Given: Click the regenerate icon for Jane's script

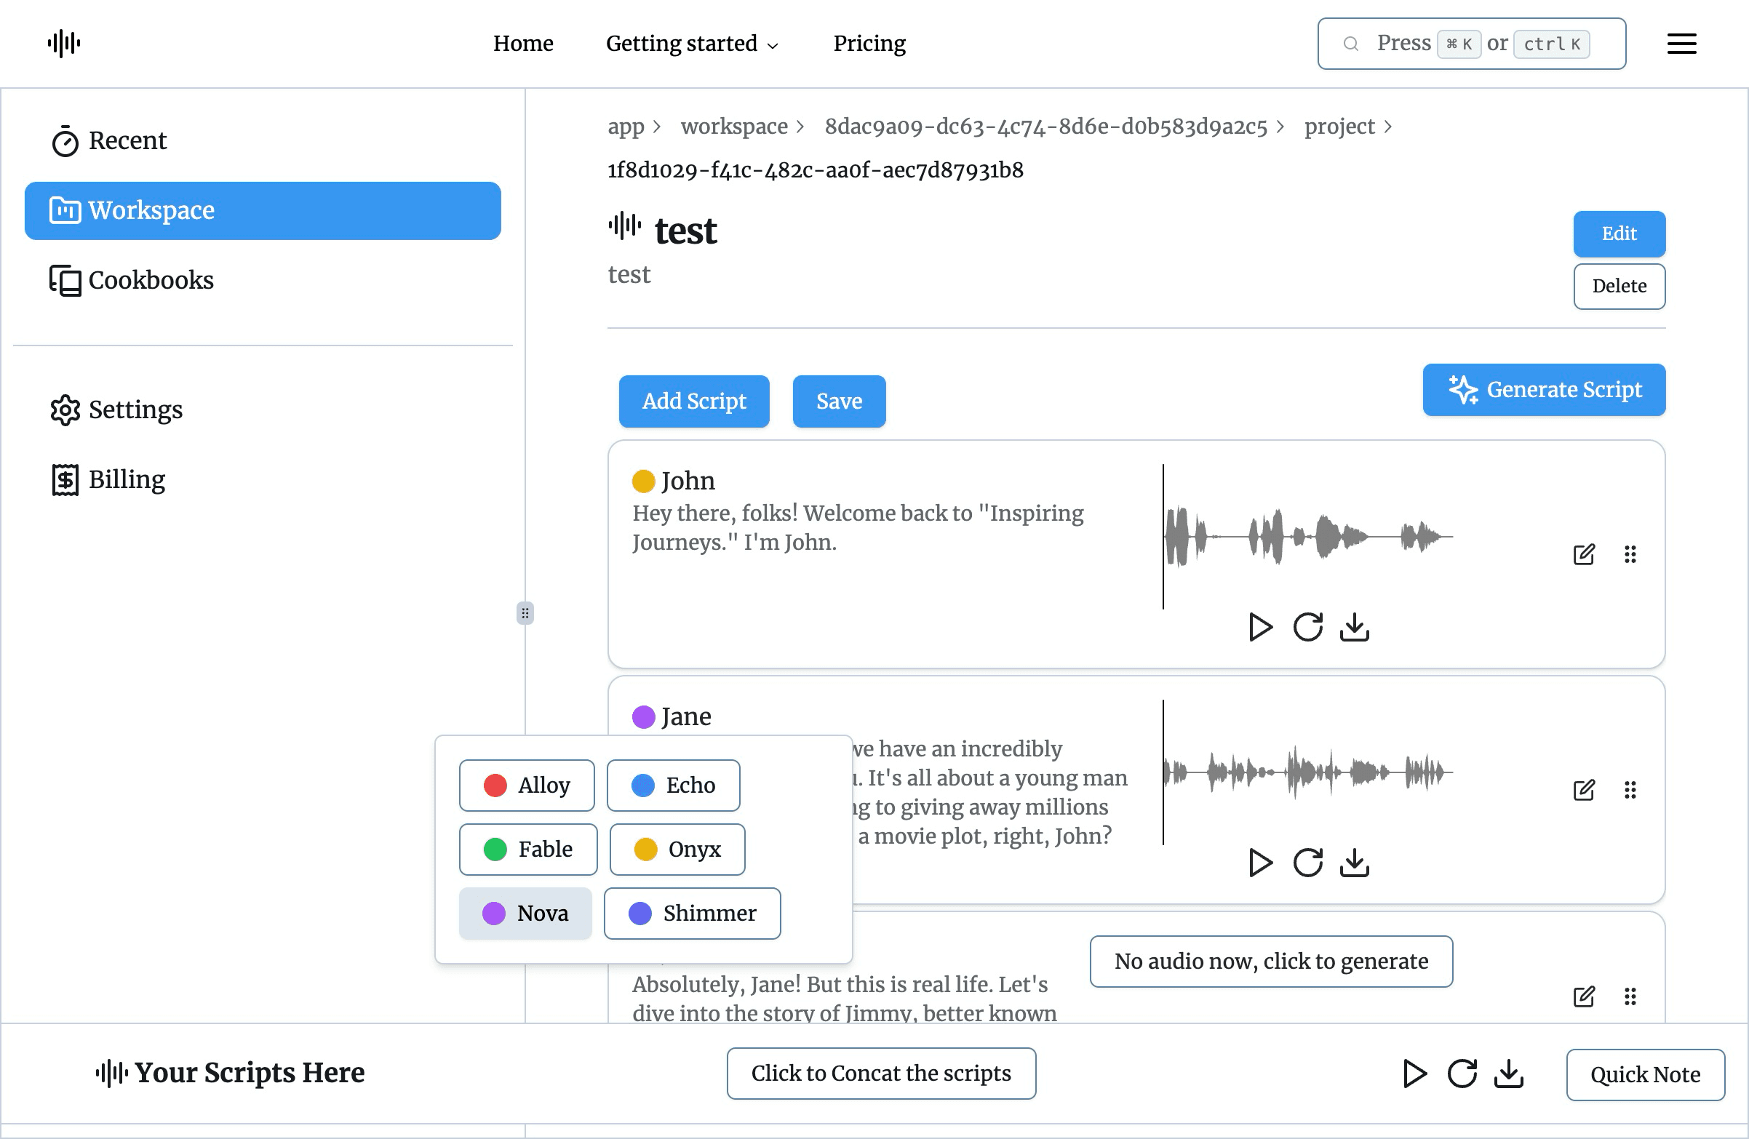Looking at the screenshot, I should pos(1307,863).
